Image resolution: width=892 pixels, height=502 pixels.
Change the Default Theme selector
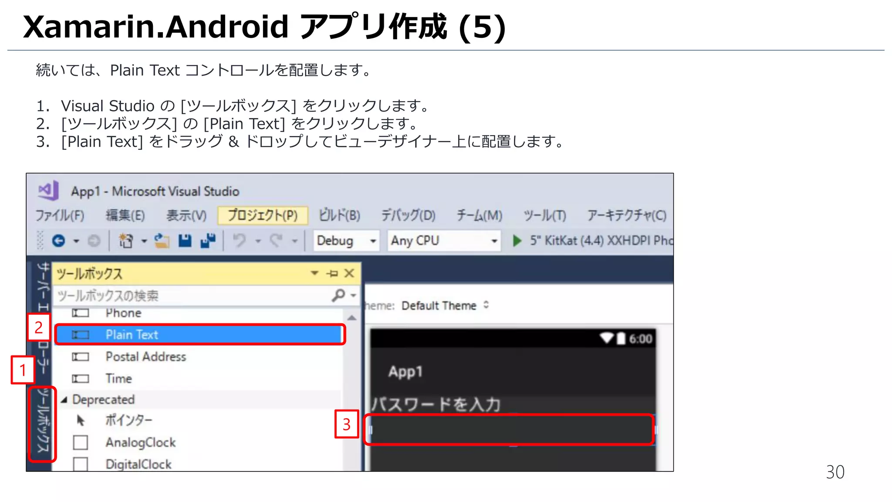point(445,305)
